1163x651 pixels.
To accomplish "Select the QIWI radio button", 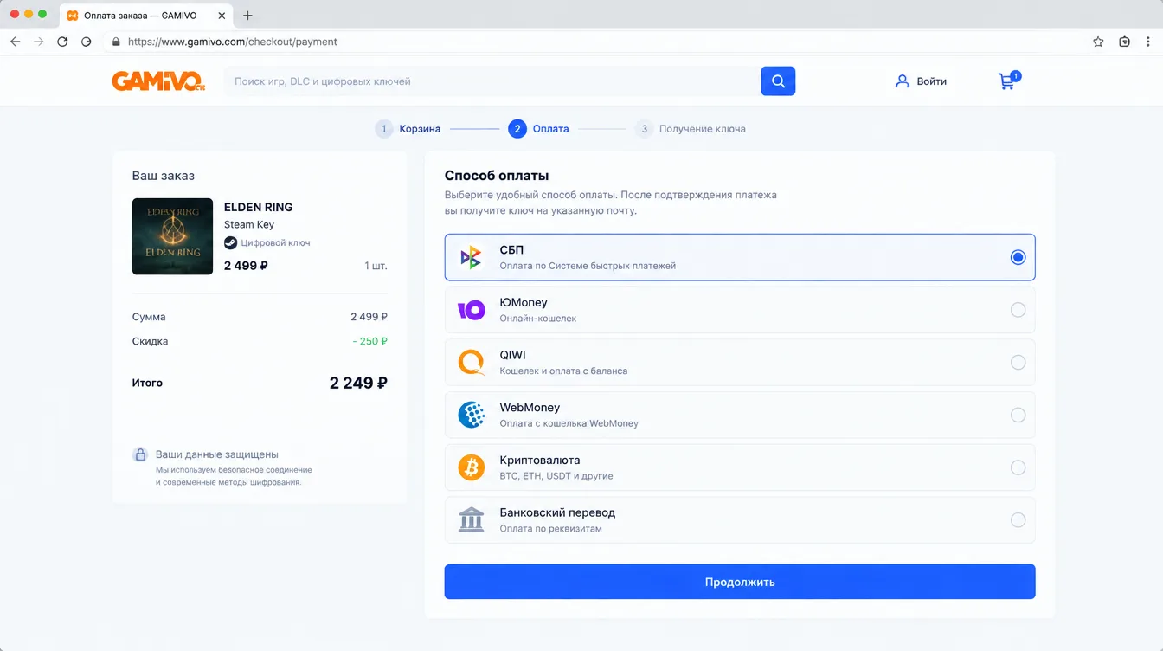I will pos(1018,362).
